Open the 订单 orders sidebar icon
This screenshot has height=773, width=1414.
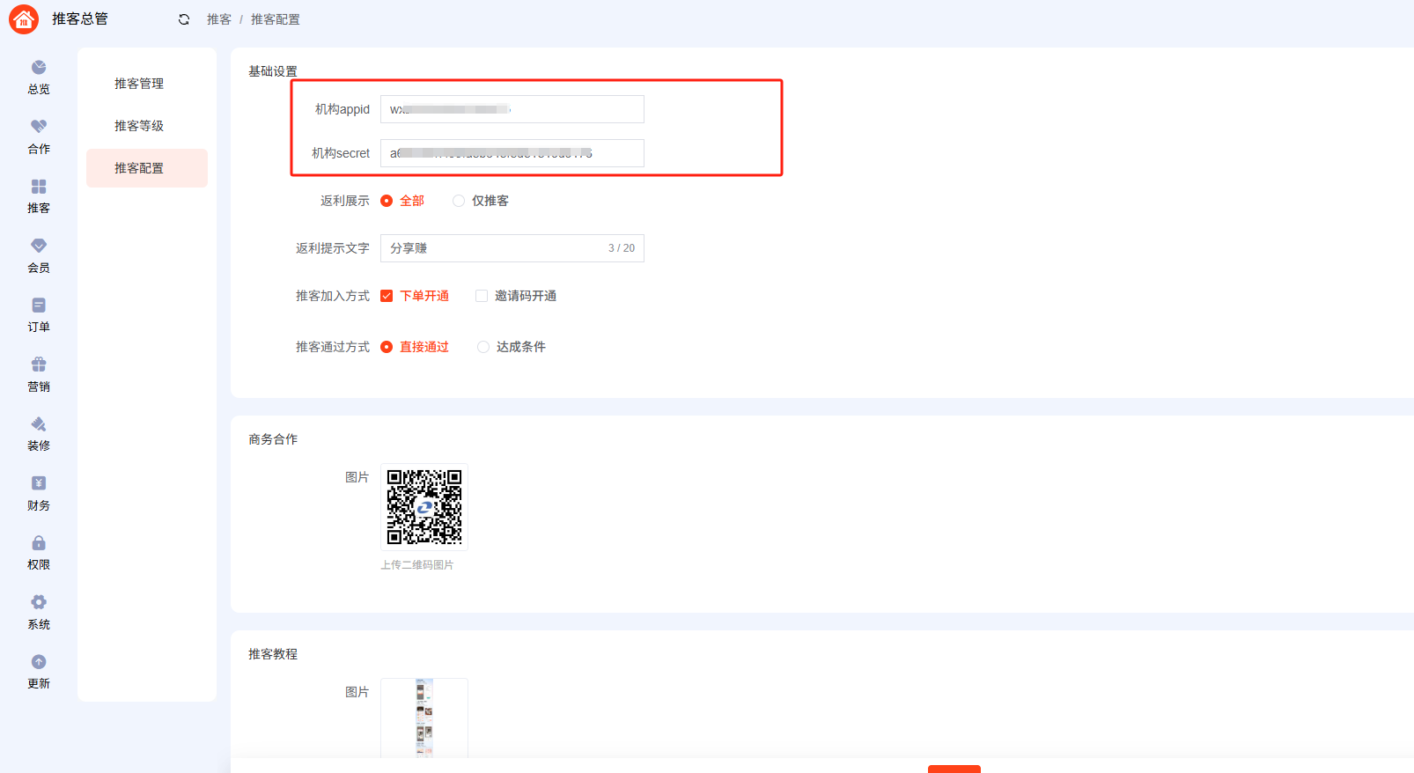(x=39, y=306)
